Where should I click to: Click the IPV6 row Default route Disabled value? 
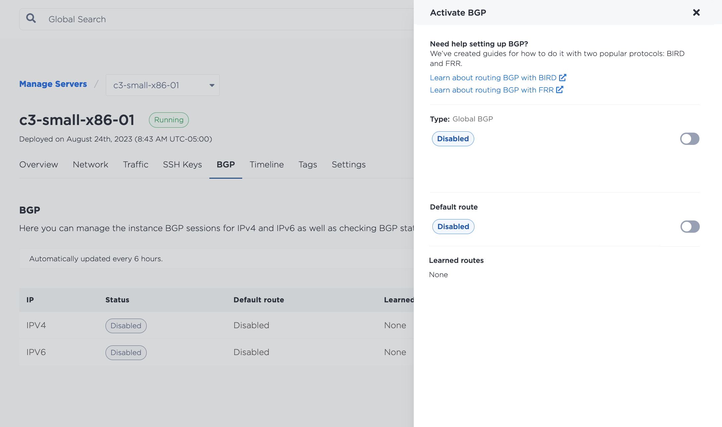pos(252,352)
